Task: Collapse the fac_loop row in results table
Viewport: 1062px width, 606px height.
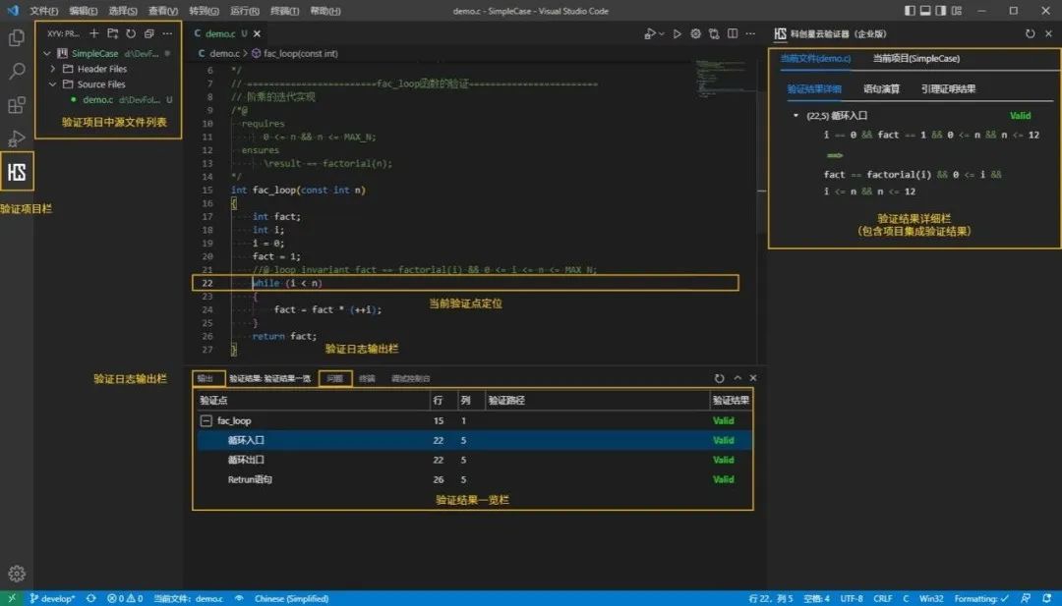Action: click(206, 420)
